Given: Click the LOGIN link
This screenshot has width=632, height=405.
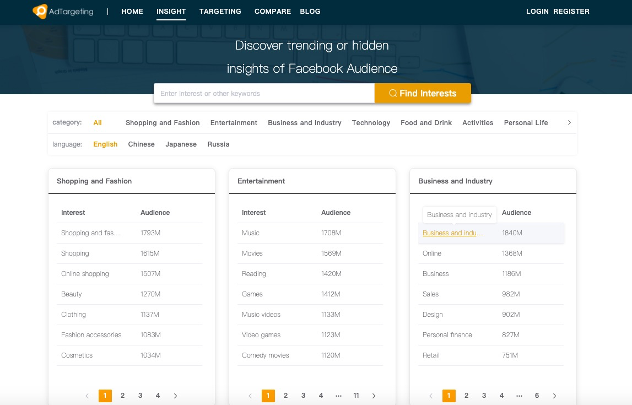Looking at the screenshot, I should pyautogui.click(x=537, y=11).
